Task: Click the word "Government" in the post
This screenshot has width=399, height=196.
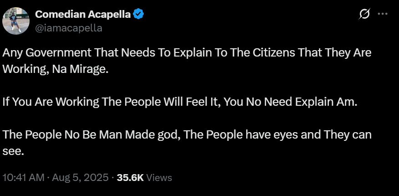Action: pyautogui.click(x=57, y=52)
